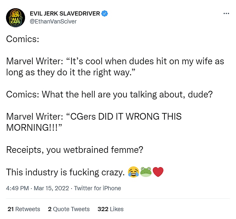Open the three-dot more options menu

pyautogui.click(x=226, y=14)
